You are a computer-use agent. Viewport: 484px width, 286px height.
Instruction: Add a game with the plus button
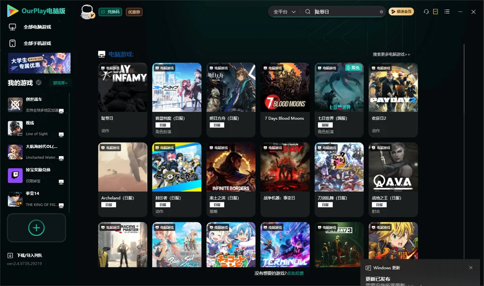point(36,228)
